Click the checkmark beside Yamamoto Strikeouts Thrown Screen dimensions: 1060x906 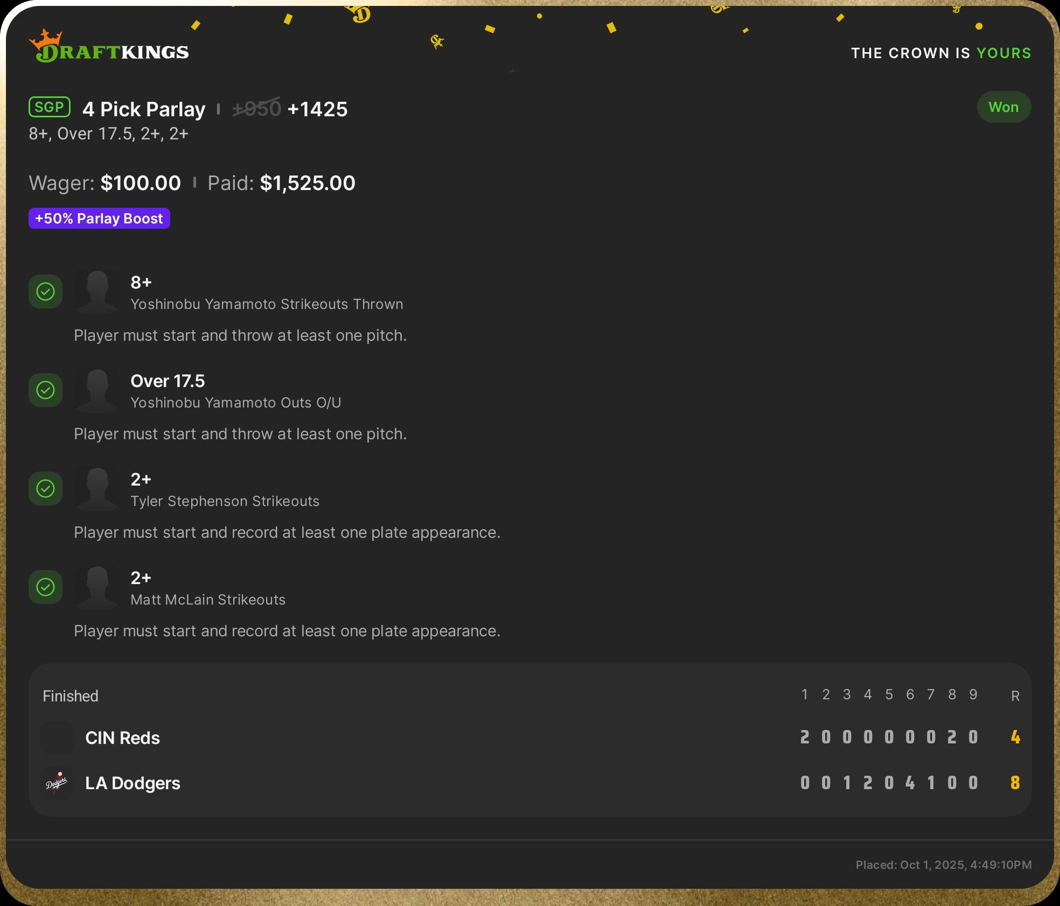[x=45, y=292]
